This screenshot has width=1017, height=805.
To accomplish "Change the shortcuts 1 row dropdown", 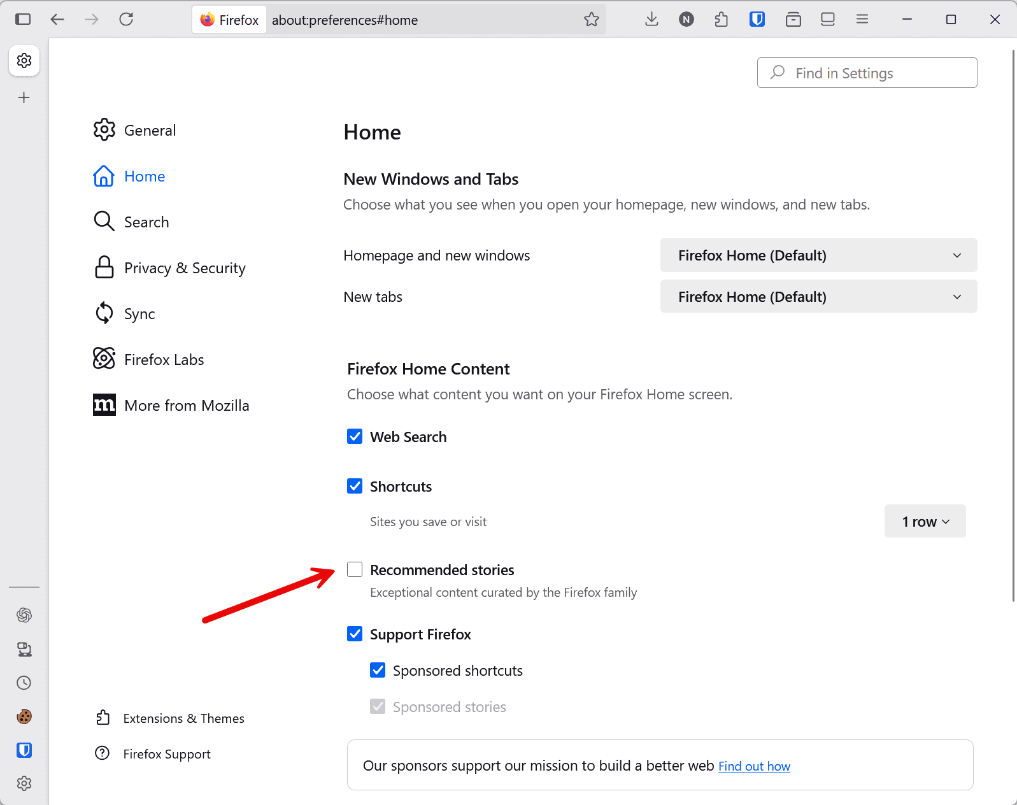I will 925,522.
